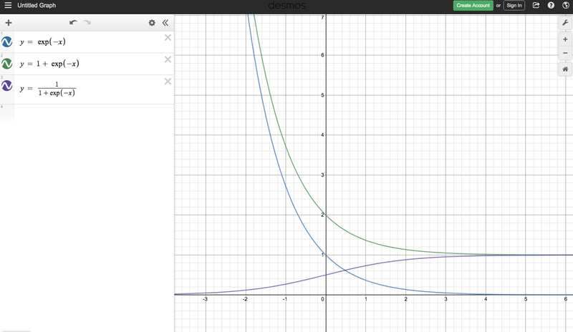573x332 pixels.
Task: Delete the 1/(1+exp(-x)) expression
Action: coord(168,81)
